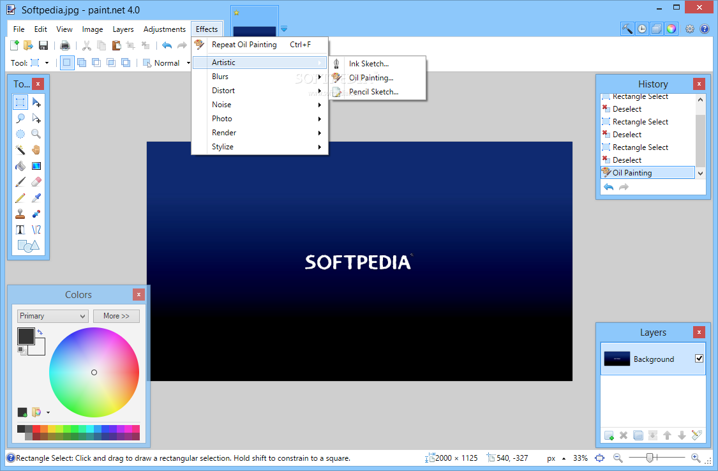Choose Ink Sketch... effect

coord(377,64)
